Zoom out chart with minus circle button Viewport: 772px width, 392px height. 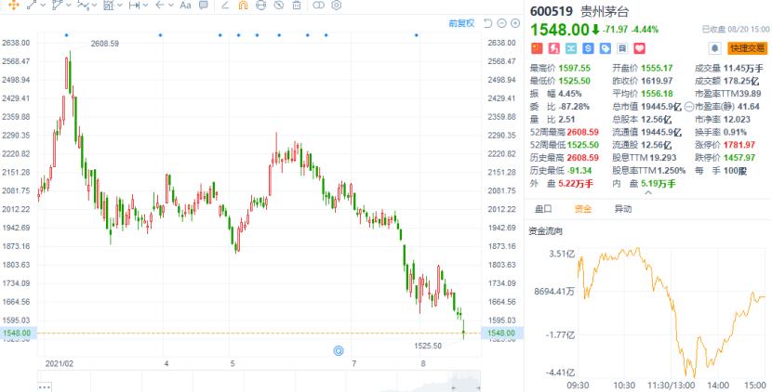[501, 22]
